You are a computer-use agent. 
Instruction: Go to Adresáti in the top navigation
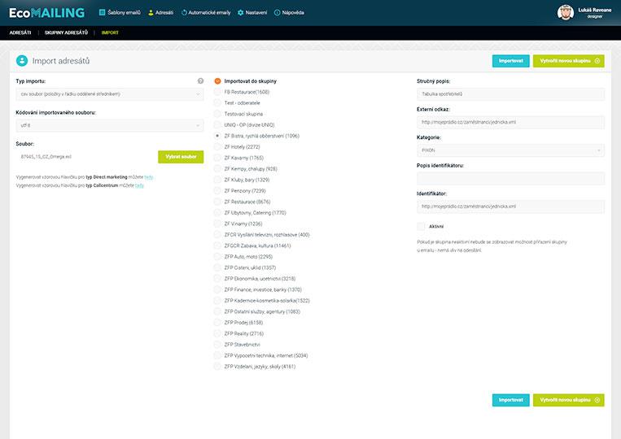[160, 13]
